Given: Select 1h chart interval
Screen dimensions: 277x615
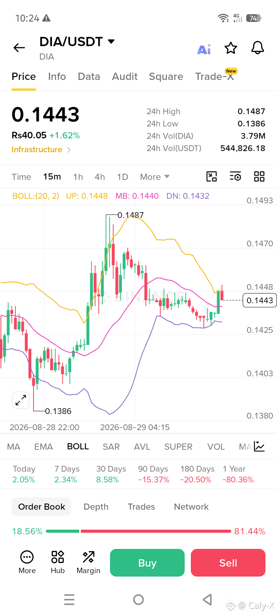Looking at the screenshot, I should [78, 177].
